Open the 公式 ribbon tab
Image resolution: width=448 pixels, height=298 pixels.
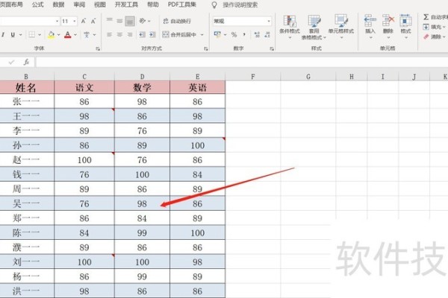[38, 4]
